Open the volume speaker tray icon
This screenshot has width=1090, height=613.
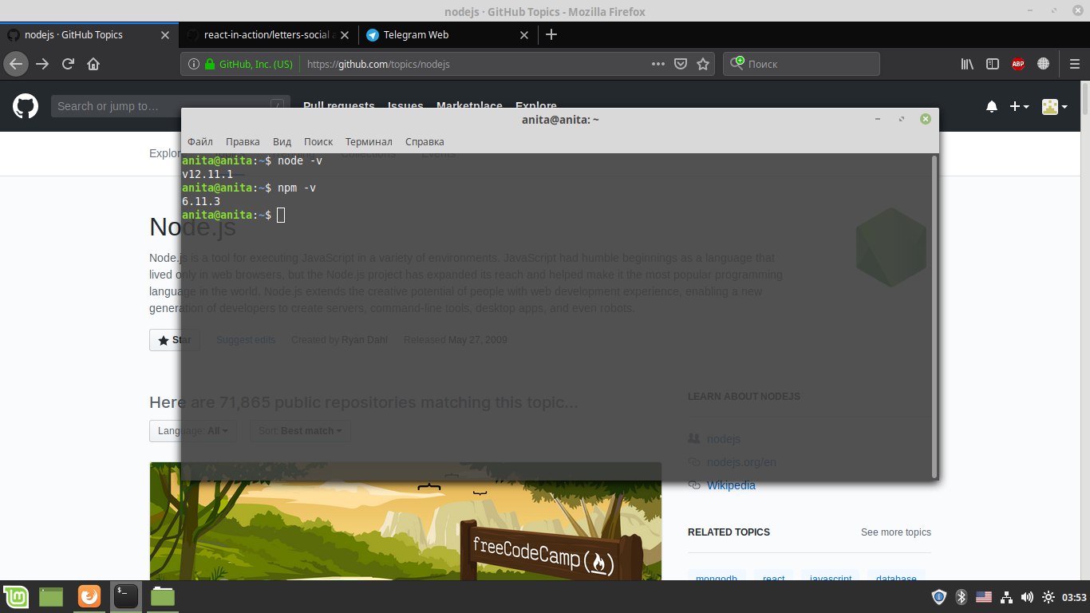(x=1027, y=597)
